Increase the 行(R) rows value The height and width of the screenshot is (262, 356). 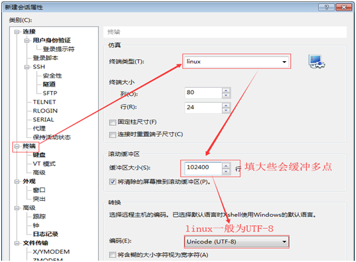coord(226,105)
